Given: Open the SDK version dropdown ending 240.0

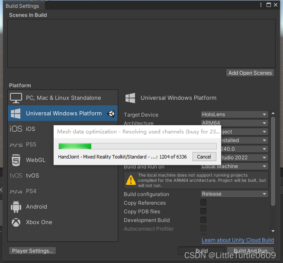Looking at the screenshot, I should 244,149.
